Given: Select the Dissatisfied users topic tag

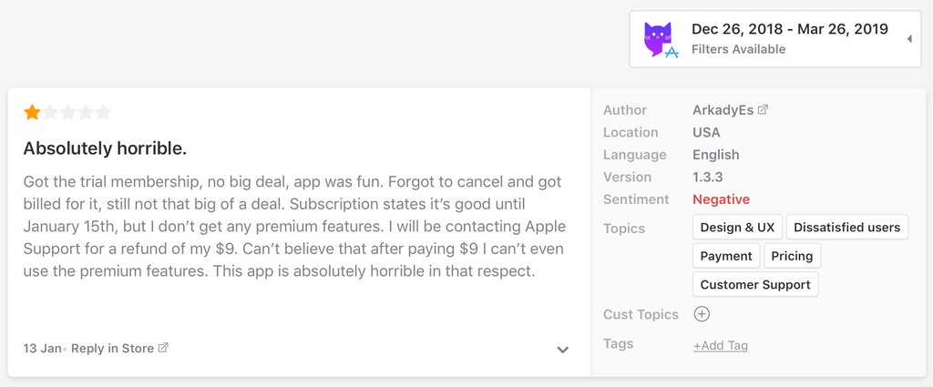Looking at the screenshot, I should tap(847, 227).
